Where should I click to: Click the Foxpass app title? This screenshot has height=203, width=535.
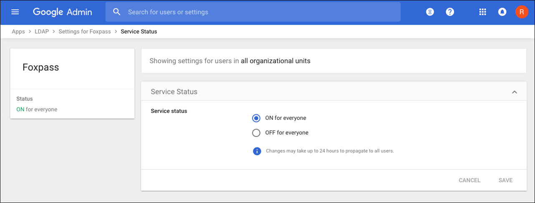(40, 67)
